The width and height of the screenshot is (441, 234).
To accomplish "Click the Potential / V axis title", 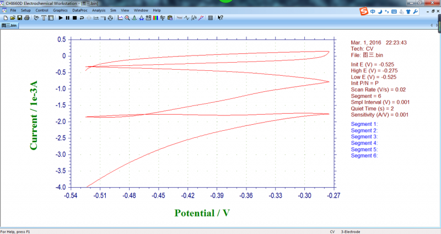I will (x=202, y=213).
